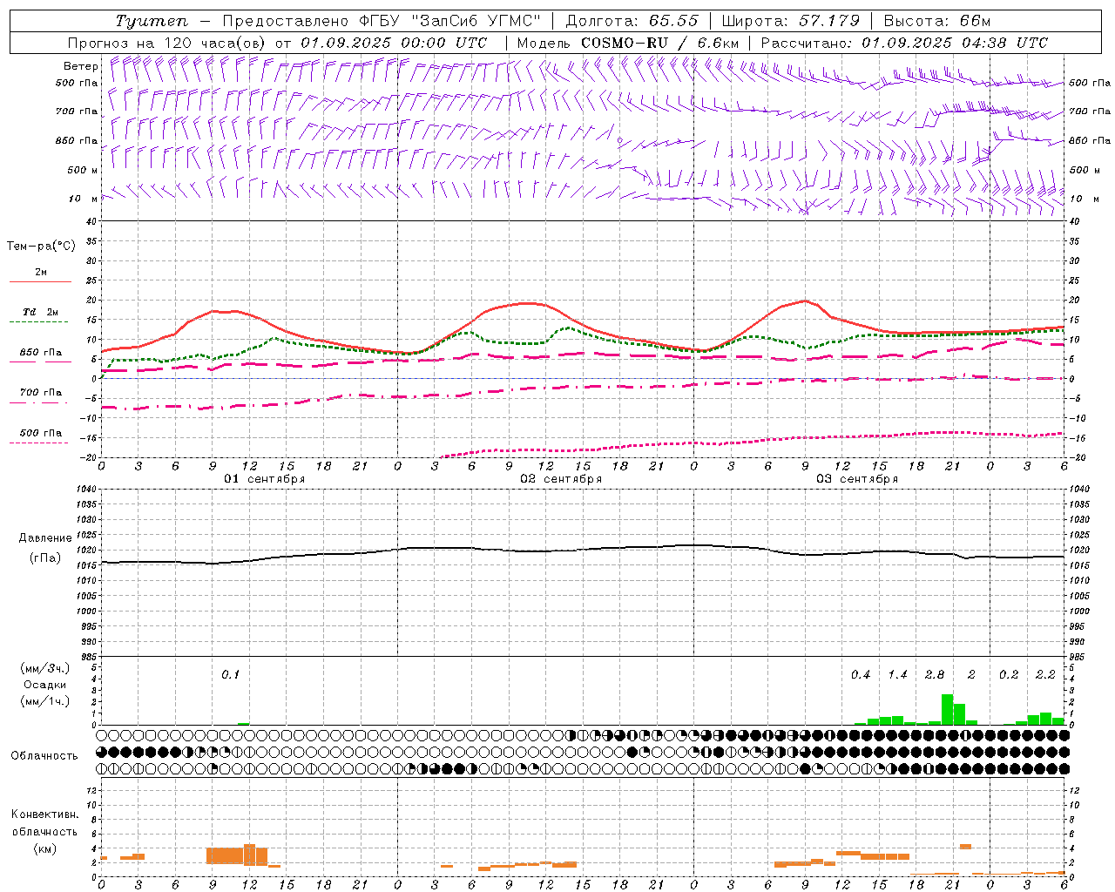Click the "500 м" wind level label on the left
The image size is (1115, 892).
coord(83,170)
